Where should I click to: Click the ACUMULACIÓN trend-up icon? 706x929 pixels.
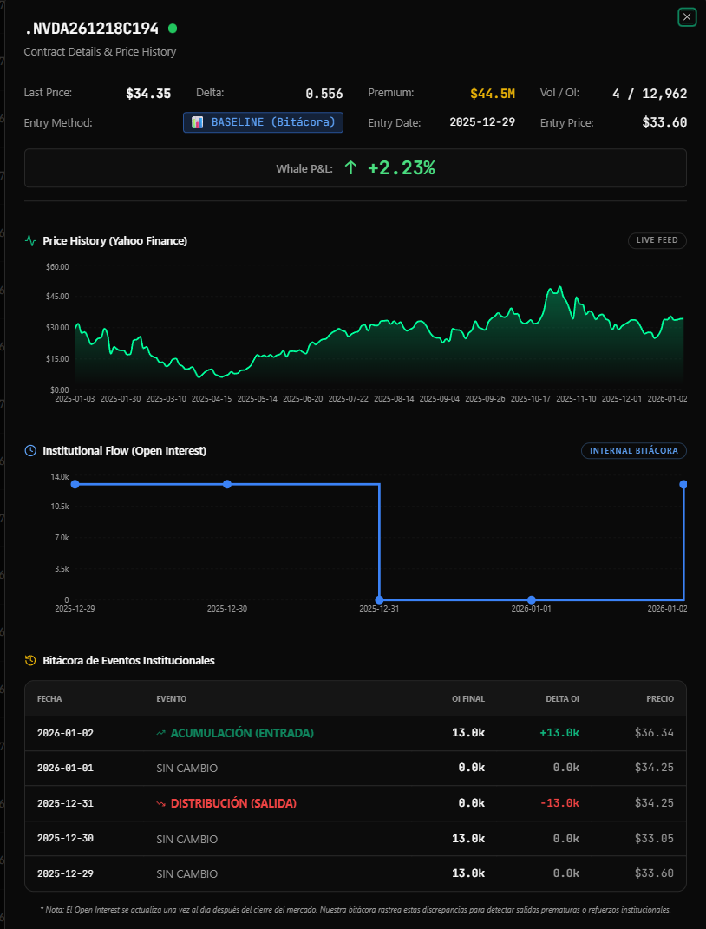(160, 733)
